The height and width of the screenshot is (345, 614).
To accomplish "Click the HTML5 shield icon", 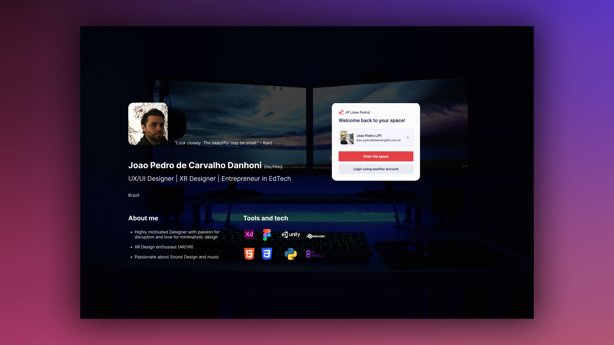I will click(x=249, y=254).
